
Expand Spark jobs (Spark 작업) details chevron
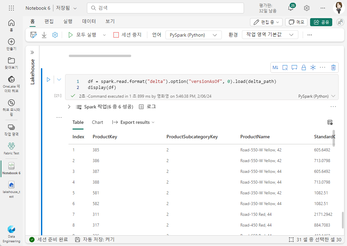tap(69, 107)
